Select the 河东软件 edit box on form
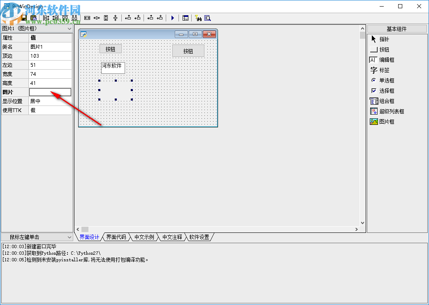The image size is (429, 305). click(x=113, y=68)
